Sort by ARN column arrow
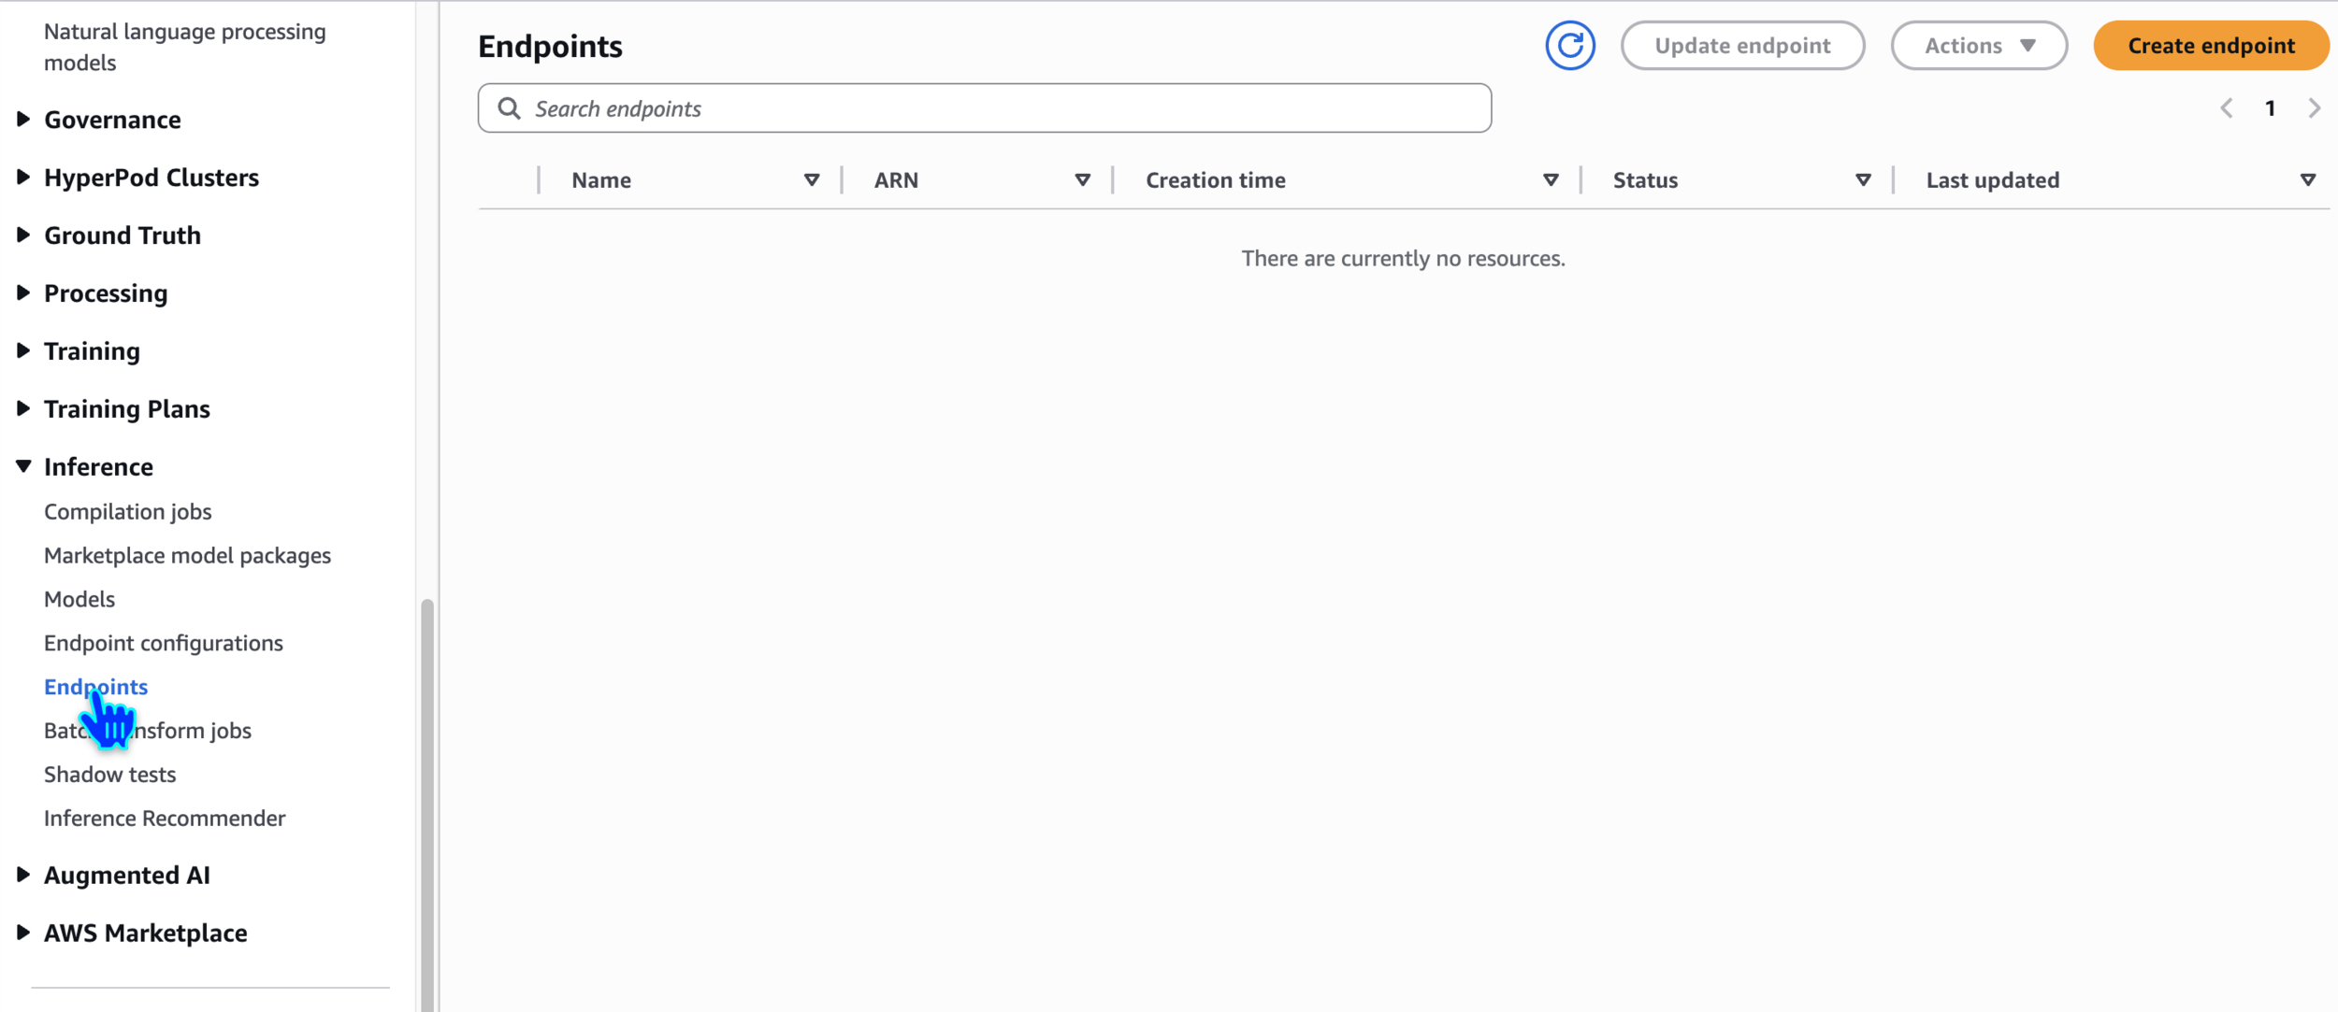The height and width of the screenshot is (1012, 2338). (x=1082, y=179)
